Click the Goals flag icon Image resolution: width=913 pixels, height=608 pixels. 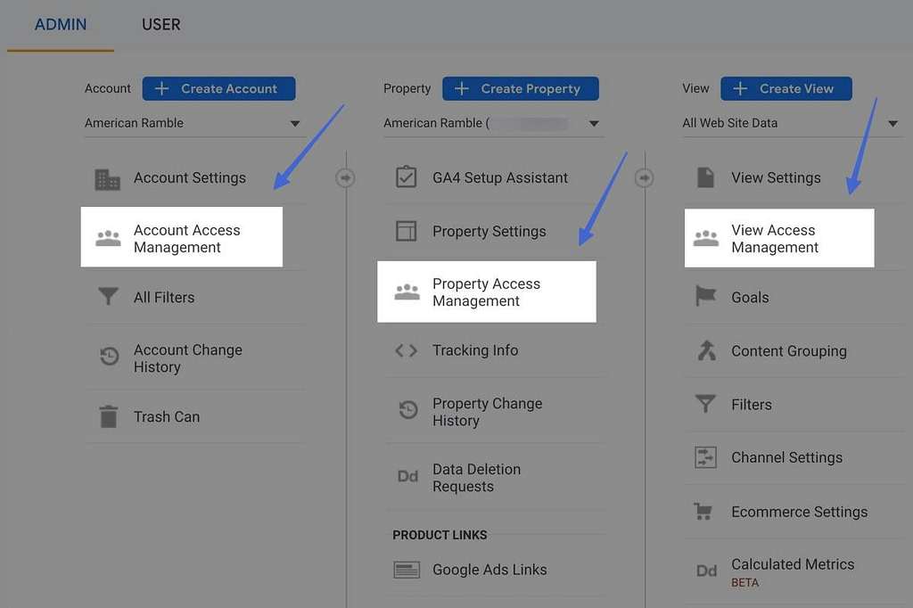pos(706,298)
